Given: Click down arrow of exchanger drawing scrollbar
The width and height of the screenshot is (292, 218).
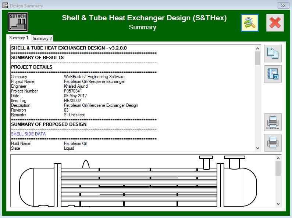Looking at the screenshot, I should (278, 204).
